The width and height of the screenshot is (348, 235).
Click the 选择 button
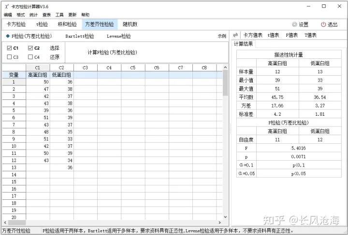[54, 48]
